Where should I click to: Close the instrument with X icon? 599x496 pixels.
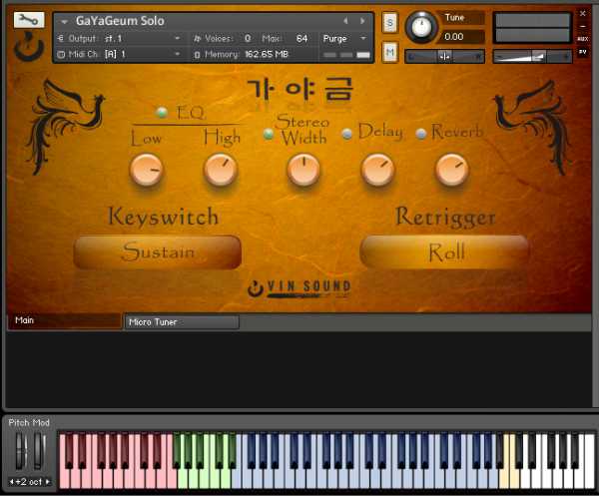pyautogui.click(x=582, y=14)
